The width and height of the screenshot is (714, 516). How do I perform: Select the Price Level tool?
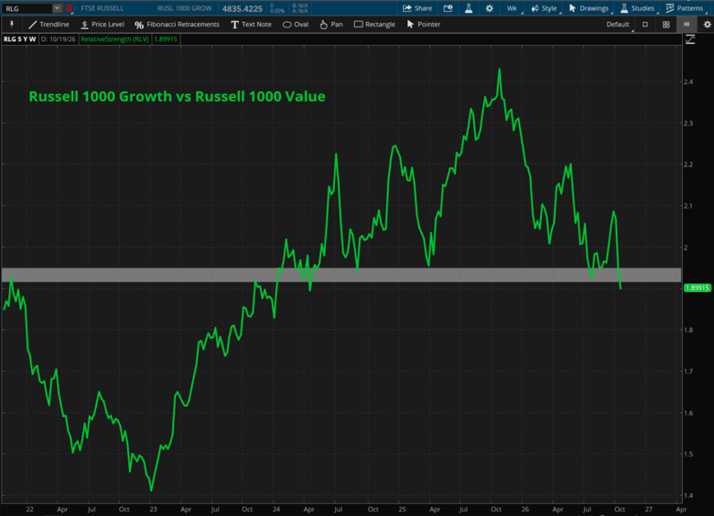(x=103, y=24)
